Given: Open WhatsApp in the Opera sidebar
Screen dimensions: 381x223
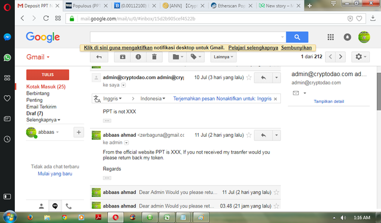Looking at the screenshot, I should point(7,58).
